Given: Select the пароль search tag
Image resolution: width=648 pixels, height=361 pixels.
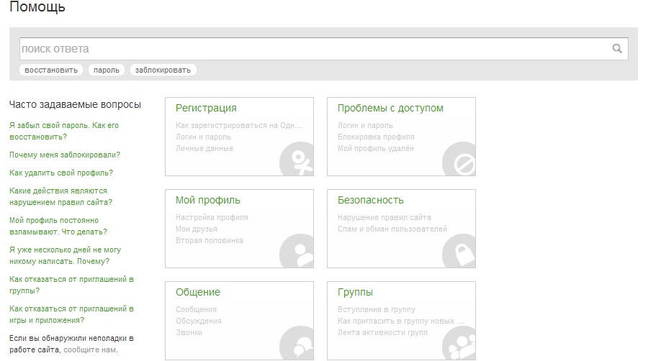Looking at the screenshot, I should pyautogui.click(x=107, y=70).
